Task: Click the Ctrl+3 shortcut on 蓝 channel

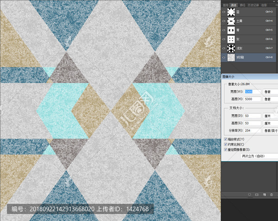Action: tap(269, 12)
